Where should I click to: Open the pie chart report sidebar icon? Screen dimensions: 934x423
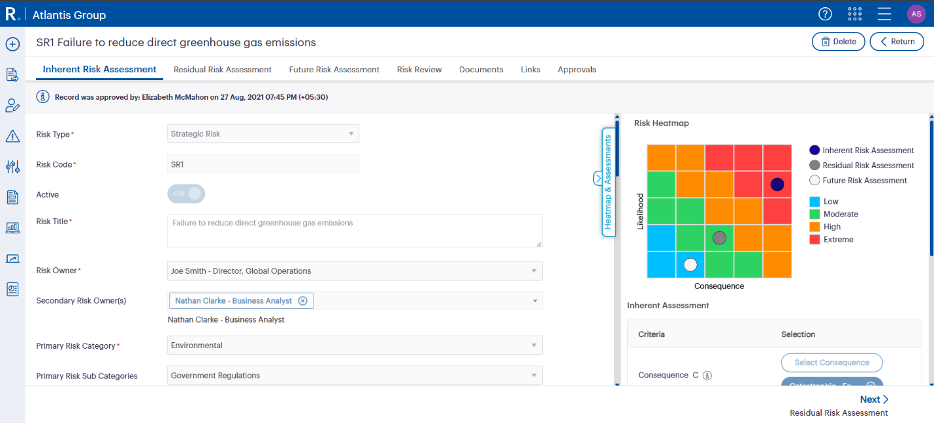[12, 289]
